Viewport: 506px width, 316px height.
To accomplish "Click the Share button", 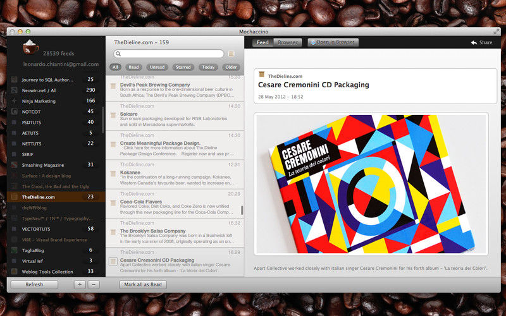I will pyautogui.click(x=481, y=42).
